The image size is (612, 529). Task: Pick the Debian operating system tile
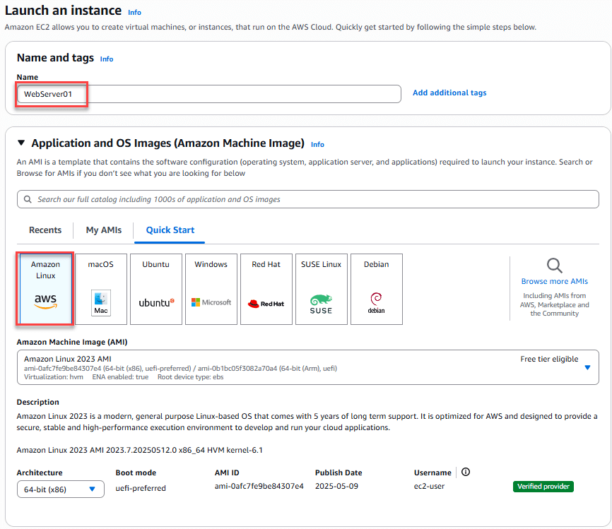click(x=376, y=288)
